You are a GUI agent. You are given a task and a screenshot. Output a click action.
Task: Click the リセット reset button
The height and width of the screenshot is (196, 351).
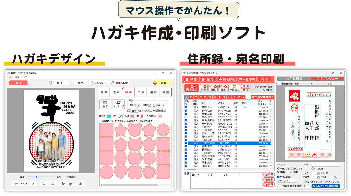161,105
